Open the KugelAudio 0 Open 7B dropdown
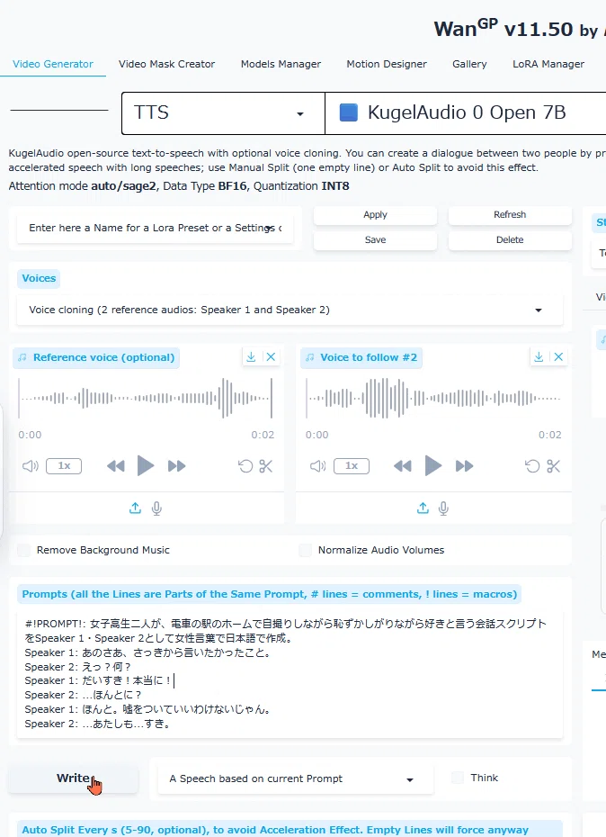The width and height of the screenshot is (606, 837). 465,113
